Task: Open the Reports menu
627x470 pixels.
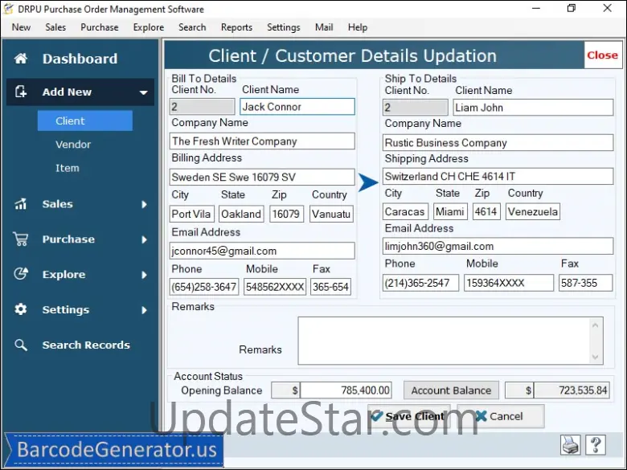Action: tap(236, 27)
